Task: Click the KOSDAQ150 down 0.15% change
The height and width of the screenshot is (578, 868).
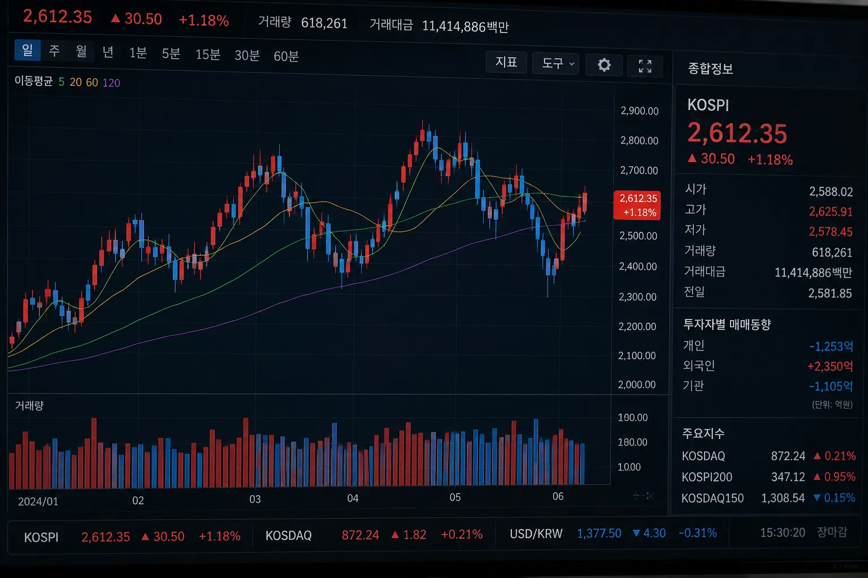Action: point(834,498)
